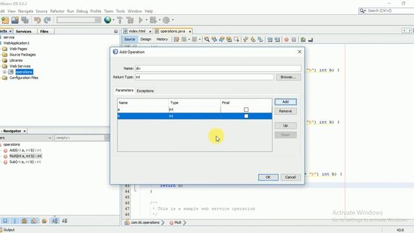
Task: Toggle Fully Qualified Names in Navigator
Action: pyautogui.click(x=44, y=221)
